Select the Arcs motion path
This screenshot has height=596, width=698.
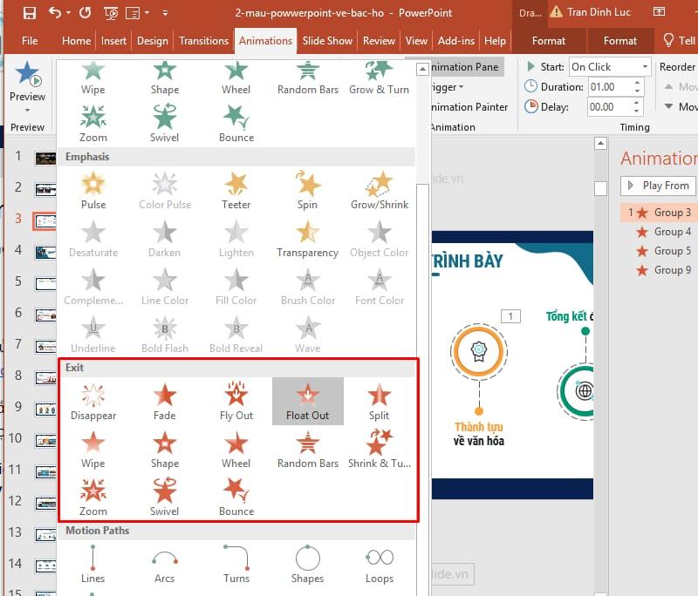[x=164, y=563]
